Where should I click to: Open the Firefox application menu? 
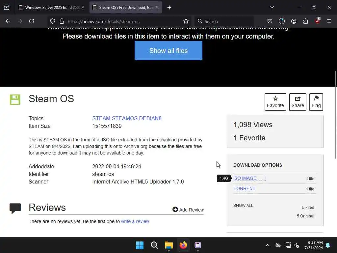tap(329, 21)
